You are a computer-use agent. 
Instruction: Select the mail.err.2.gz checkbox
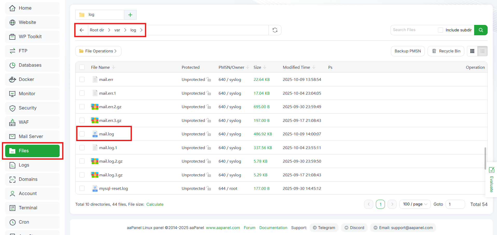click(82, 107)
